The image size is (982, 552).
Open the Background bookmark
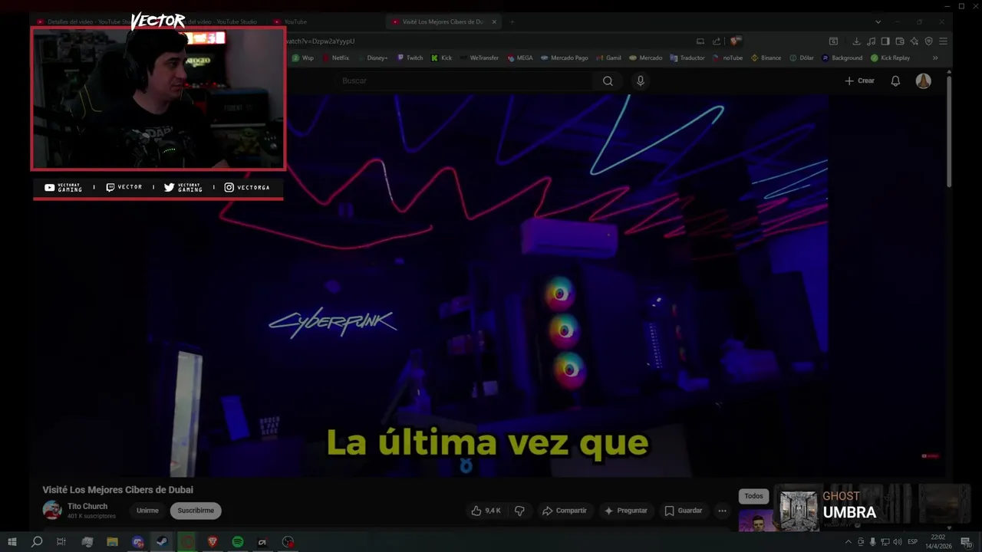click(x=842, y=58)
